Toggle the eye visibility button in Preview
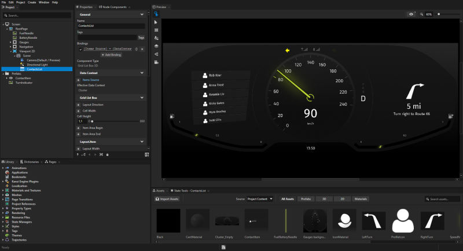The height and width of the screenshot is (251, 463). [x=411, y=13]
